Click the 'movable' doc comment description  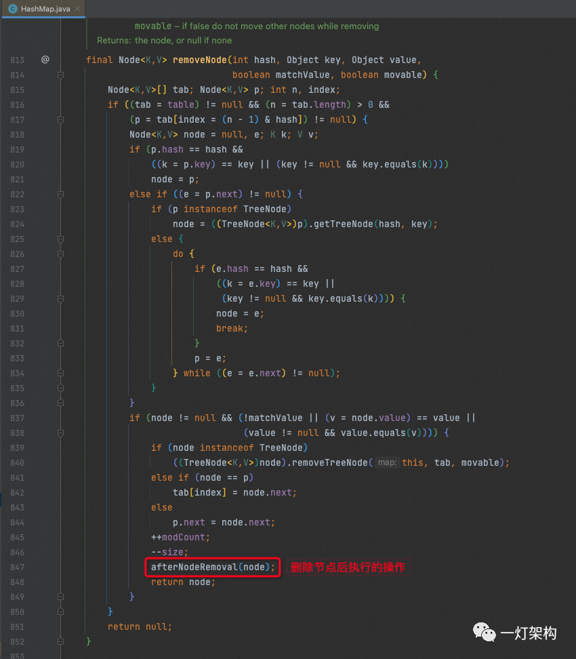pos(257,26)
